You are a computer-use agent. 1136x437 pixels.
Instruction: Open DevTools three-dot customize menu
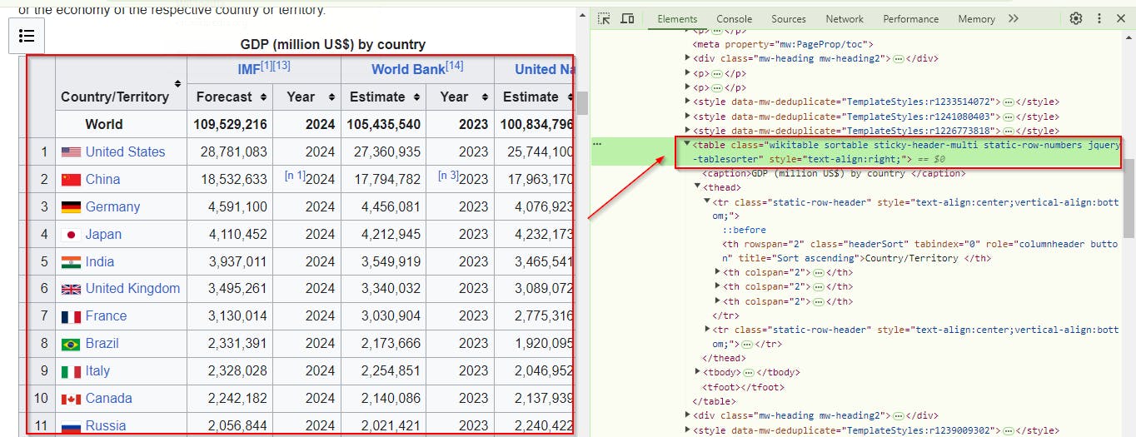pyautogui.click(x=1099, y=18)
